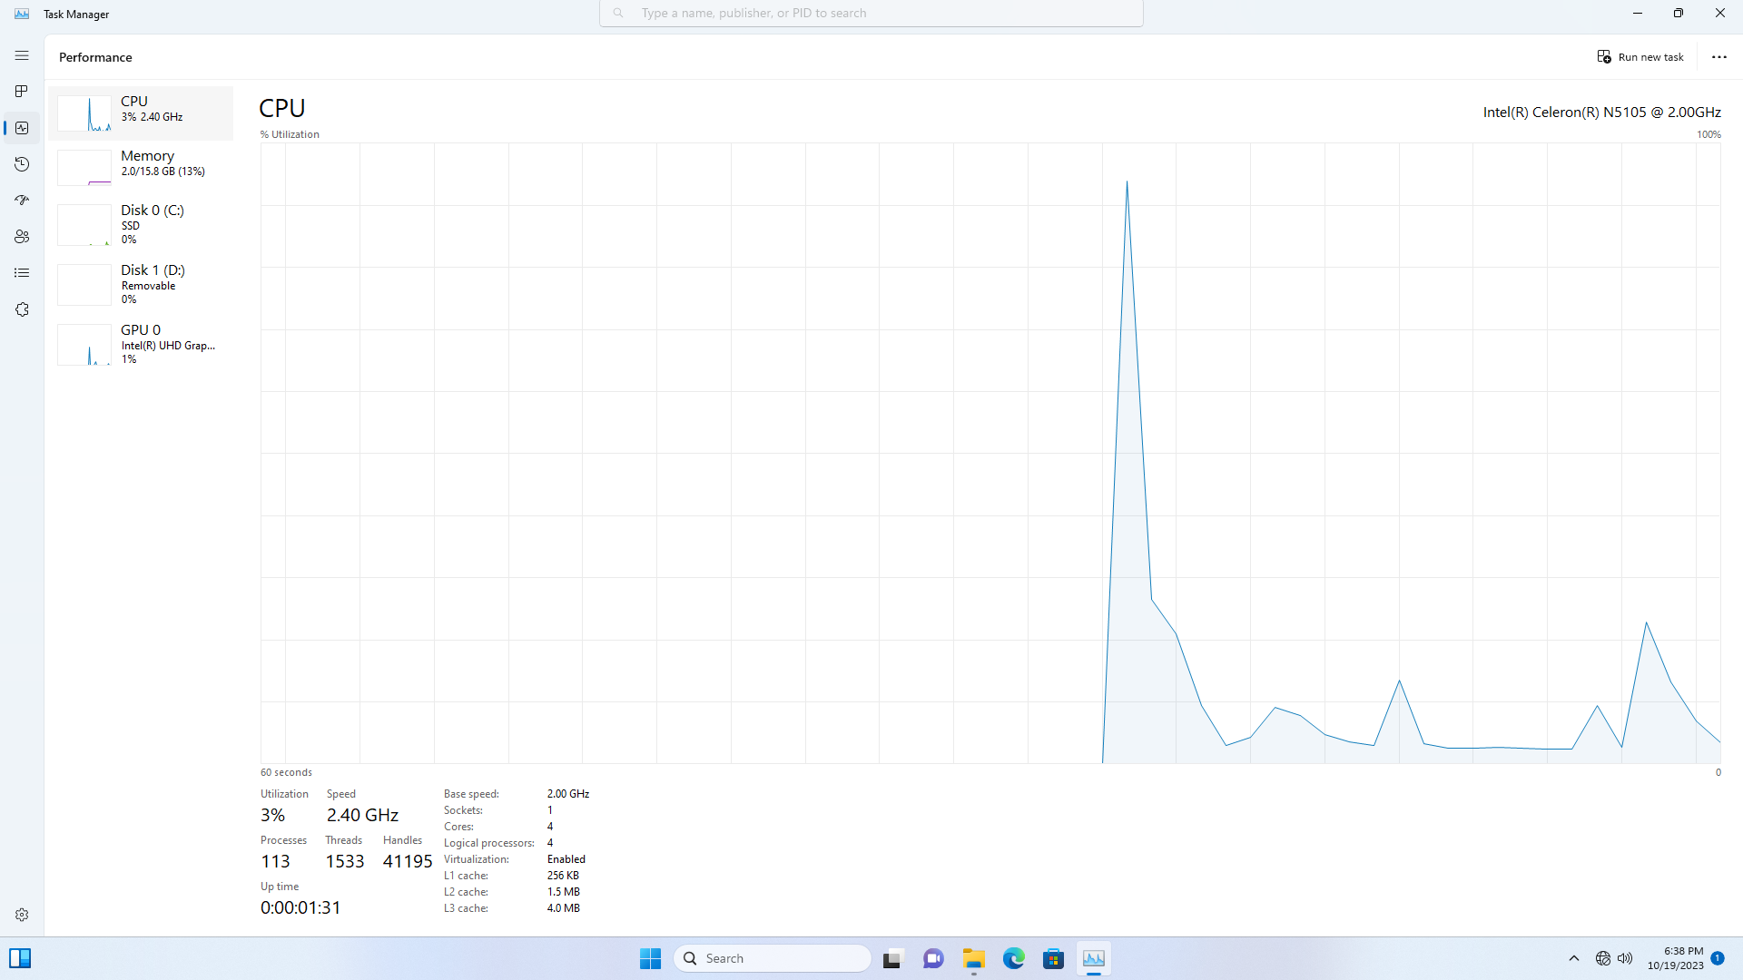Click the Intel Celeron N5105 processor name
The height and width of the screenshot is (980, 1743).
[x=1601, y=113]
